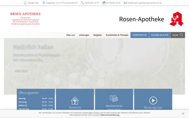Open the Datenschutzerklärung link
The width and height of the screenshot is (189, 118).
pos(110,115)
